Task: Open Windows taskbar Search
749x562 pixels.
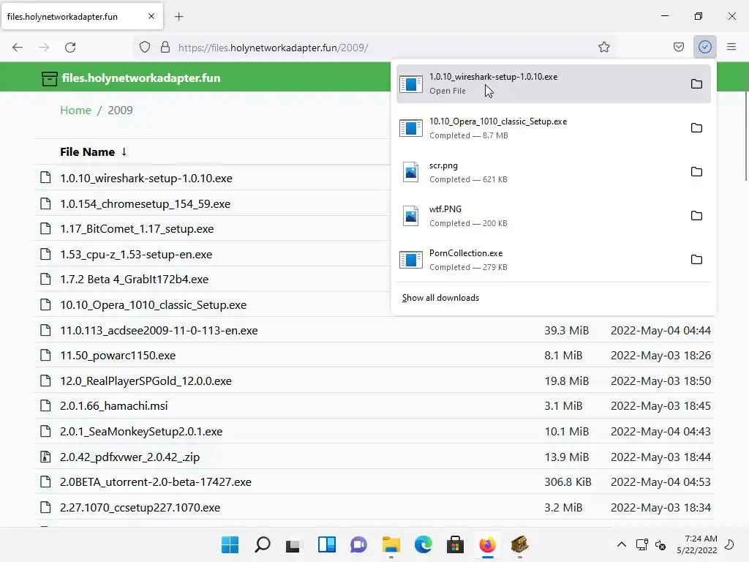Action: (263, 544)
